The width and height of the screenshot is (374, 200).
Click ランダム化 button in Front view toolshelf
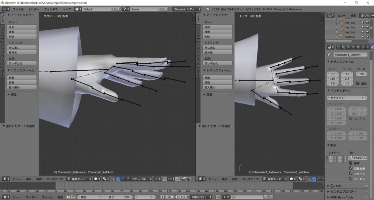(x=22, y=63)
